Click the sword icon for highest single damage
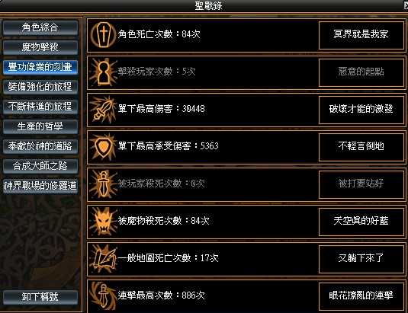This screenshot has height=313, width=408. (x=103, y=110)
